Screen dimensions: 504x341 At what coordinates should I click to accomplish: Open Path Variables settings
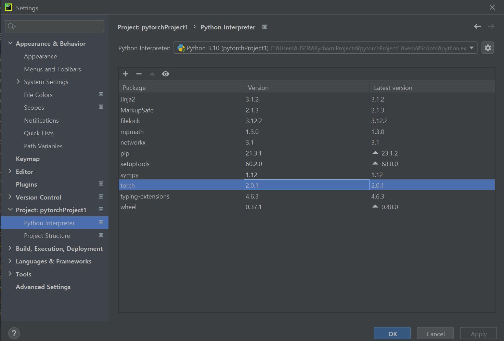click(x=43, y=146)
